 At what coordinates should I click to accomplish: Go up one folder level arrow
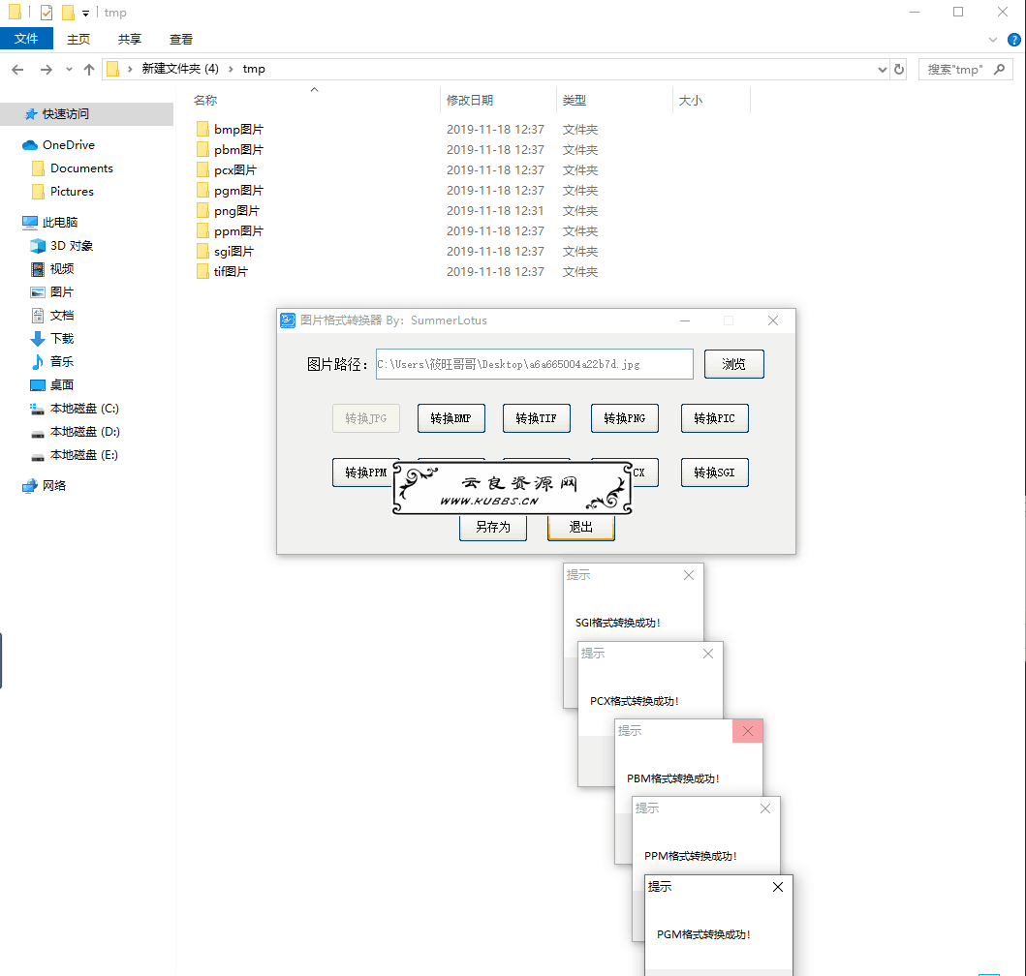point(89,70)
